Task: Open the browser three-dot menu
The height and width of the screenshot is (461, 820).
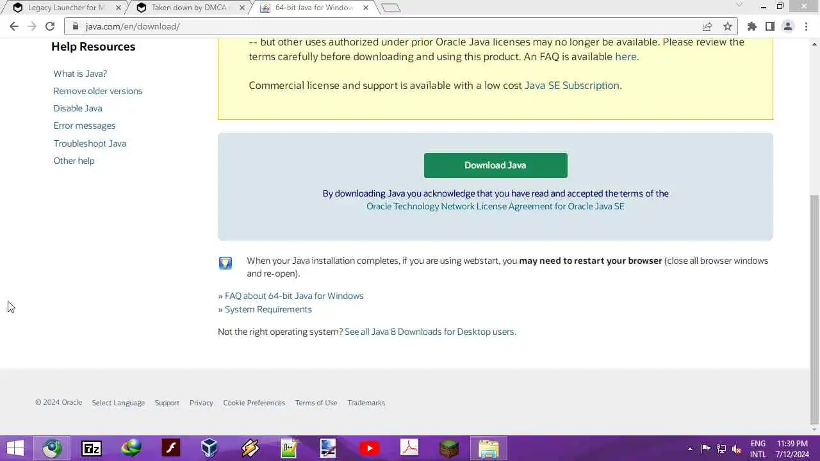Action: (806, 26)
